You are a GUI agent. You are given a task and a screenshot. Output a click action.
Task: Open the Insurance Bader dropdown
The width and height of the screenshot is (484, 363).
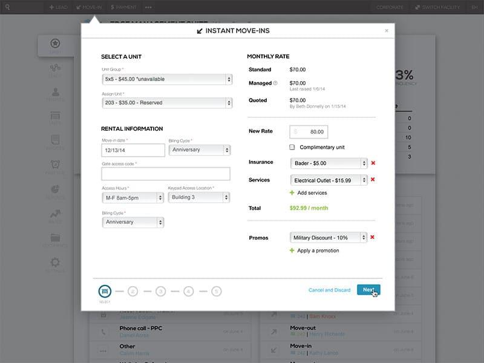click(329, 163)
